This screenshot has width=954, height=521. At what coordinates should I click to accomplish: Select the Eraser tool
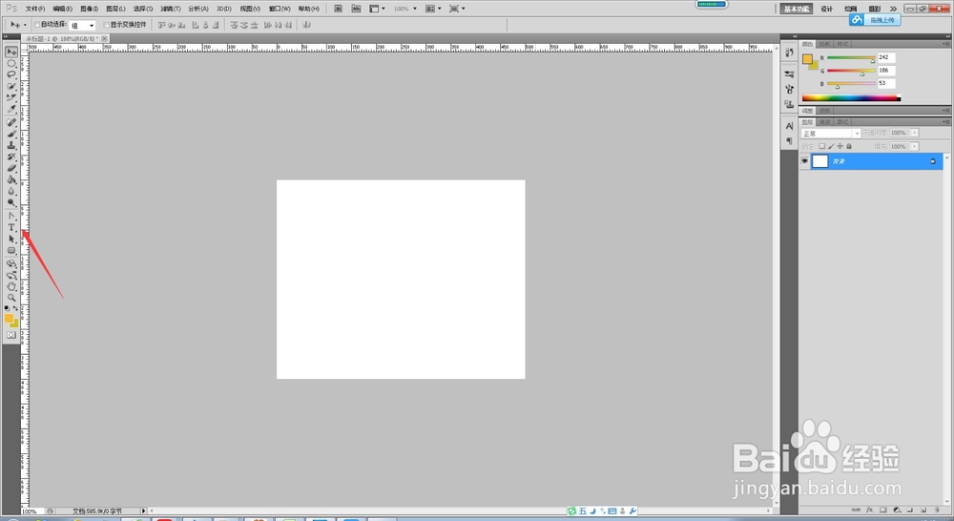coord(11,169)
